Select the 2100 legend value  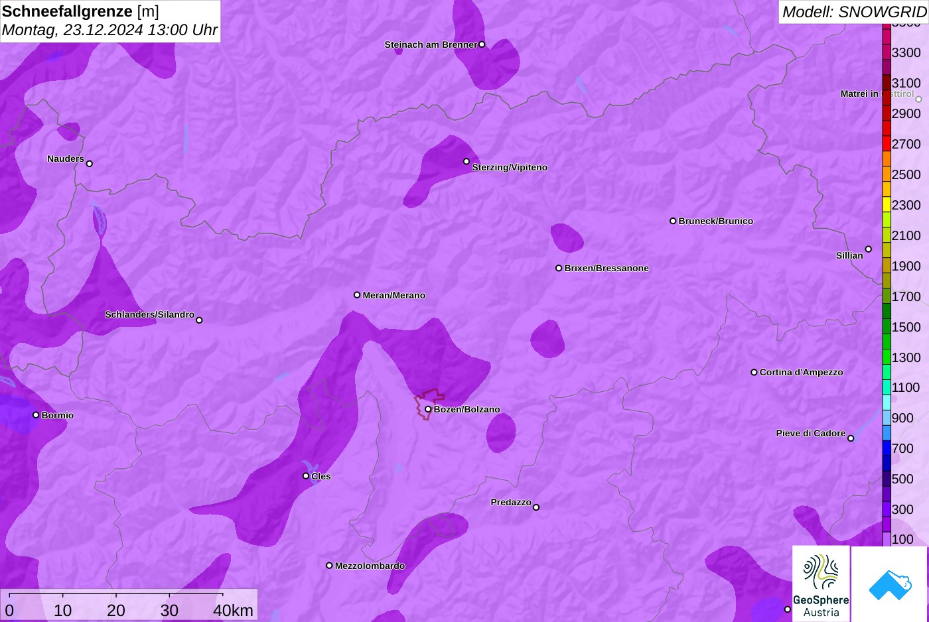pos(906,235)
